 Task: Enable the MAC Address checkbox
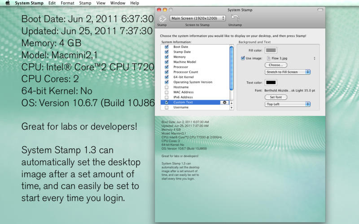click(167, 92)
